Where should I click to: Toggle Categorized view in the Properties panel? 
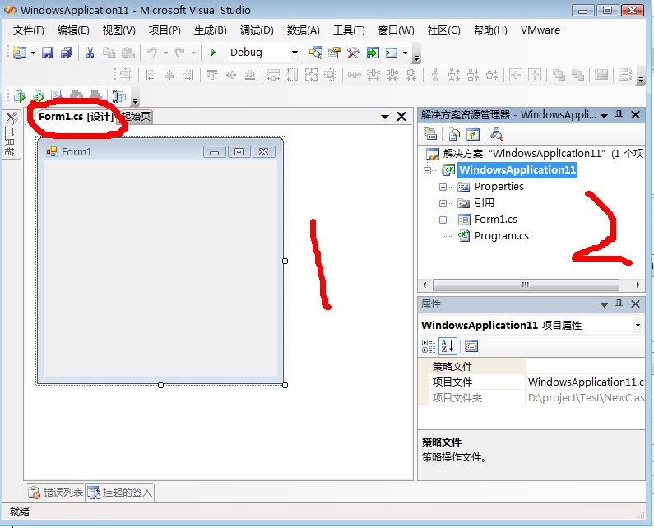(429, 346)
